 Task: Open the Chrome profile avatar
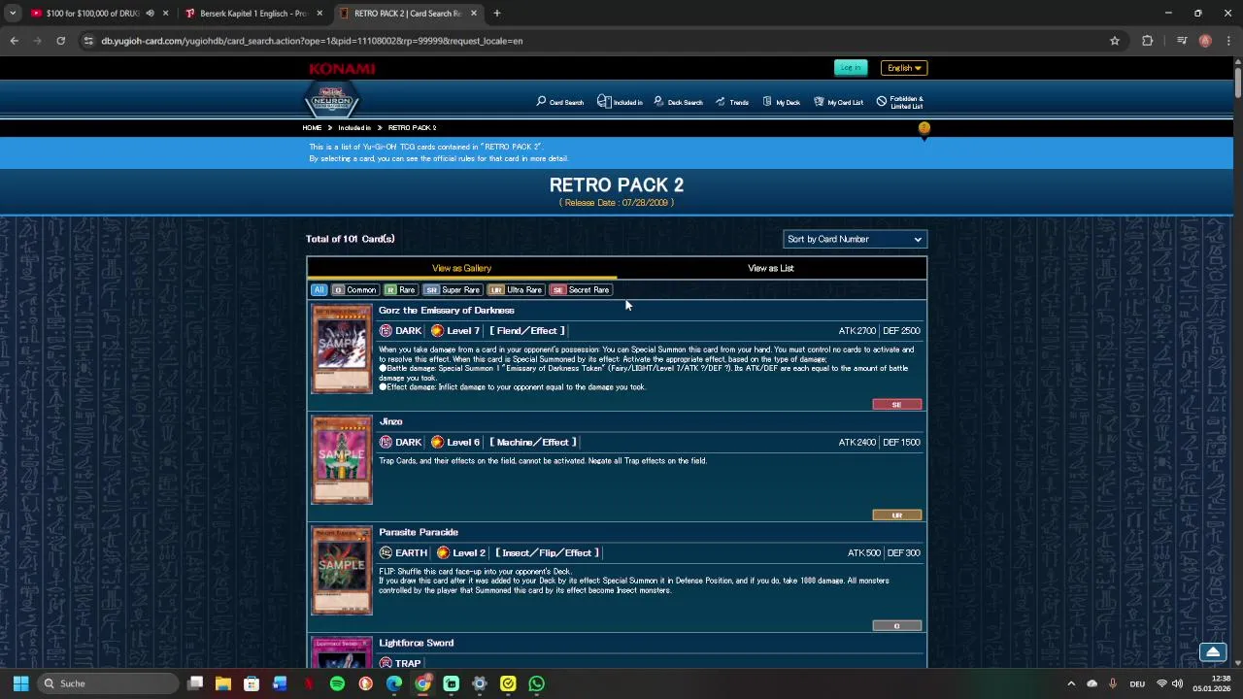coord(1205,41)
